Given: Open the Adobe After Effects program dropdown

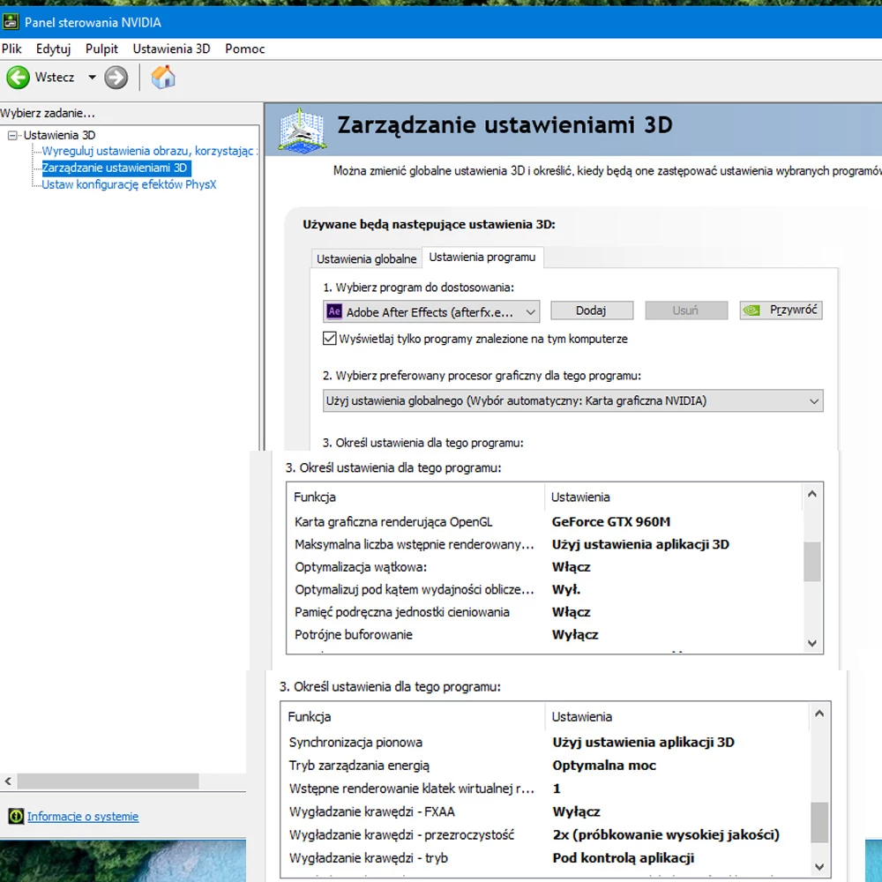Looking at the screenshot, I should [431, 311].
